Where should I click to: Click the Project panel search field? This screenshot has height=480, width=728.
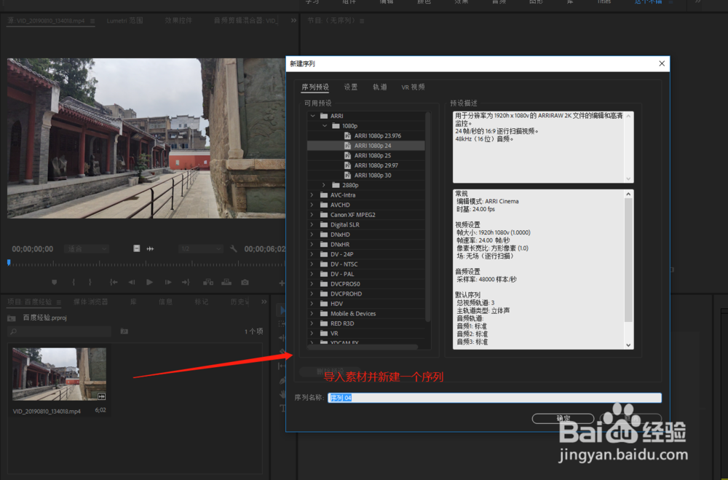click(x=60, y=331)
